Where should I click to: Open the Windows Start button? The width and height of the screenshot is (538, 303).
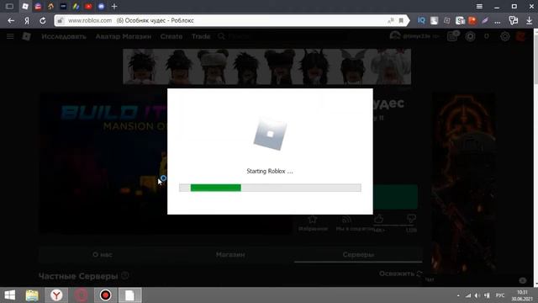tap(9, 295)
